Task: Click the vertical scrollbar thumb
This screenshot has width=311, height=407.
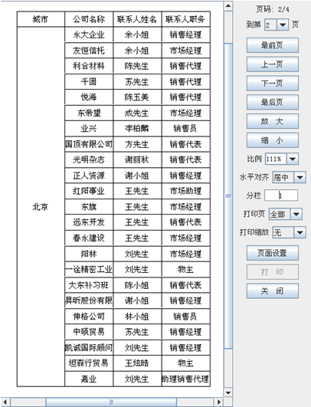Action: pos(228,196)
